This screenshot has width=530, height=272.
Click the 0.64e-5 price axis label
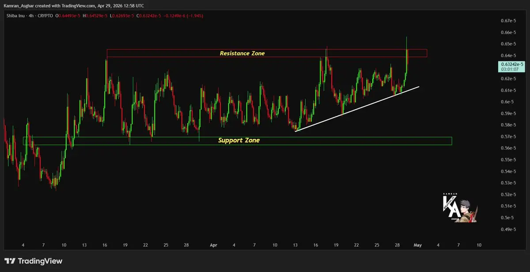click(x=509, y=55)
